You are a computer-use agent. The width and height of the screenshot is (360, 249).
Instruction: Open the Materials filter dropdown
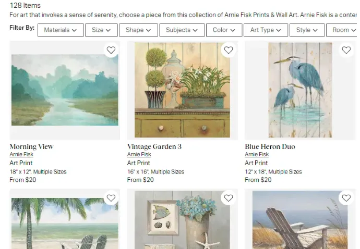click(x=61, y=30)
